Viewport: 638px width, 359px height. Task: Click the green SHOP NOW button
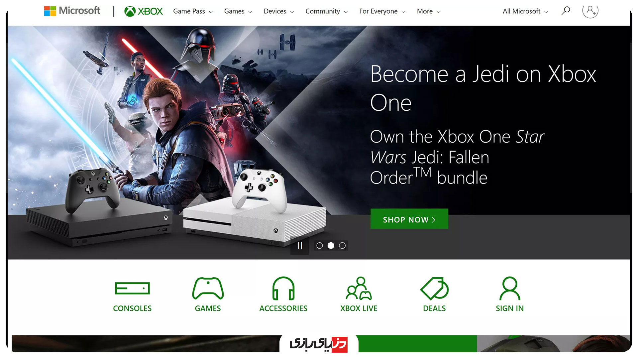409,219
